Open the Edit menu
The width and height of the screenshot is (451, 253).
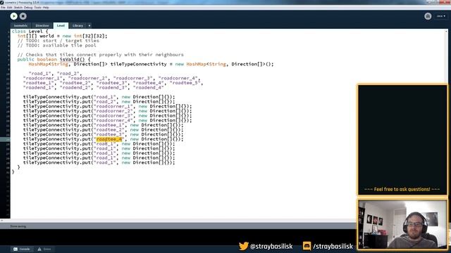(9, 8)
